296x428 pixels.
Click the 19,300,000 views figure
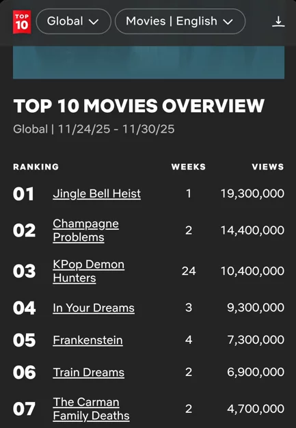(x=252, y=193)
